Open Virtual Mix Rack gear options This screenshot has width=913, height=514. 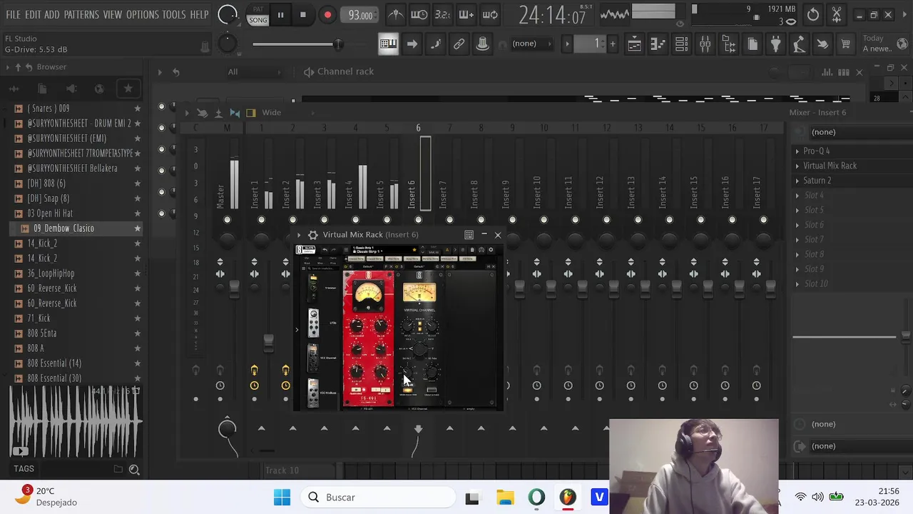pos(312,235)
